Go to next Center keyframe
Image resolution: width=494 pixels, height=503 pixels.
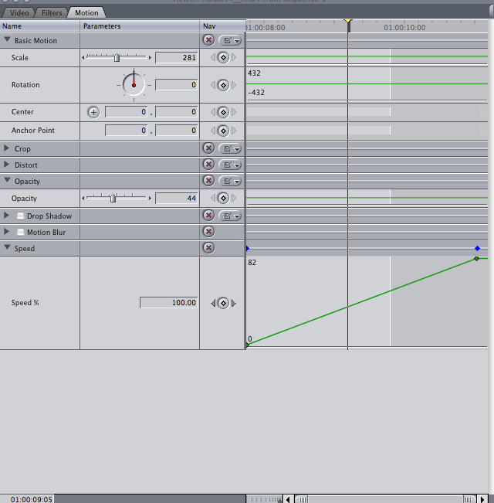pyautogui.click(x=234, y=112)
